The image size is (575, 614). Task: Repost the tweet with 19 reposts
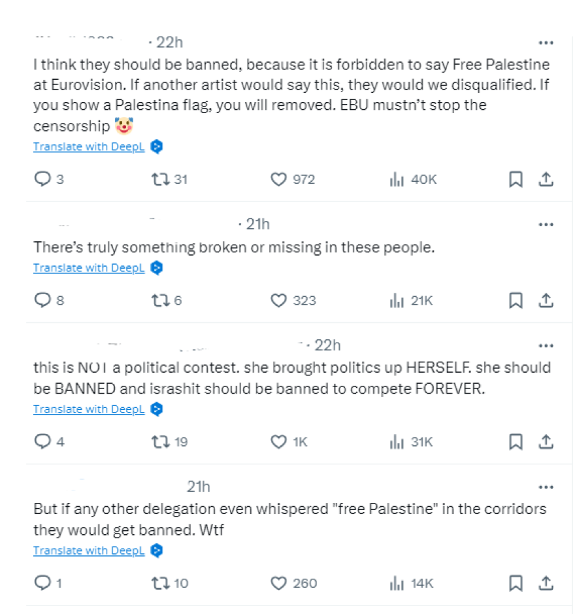(x=159, y=442)
